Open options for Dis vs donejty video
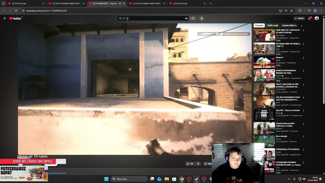 303,137
